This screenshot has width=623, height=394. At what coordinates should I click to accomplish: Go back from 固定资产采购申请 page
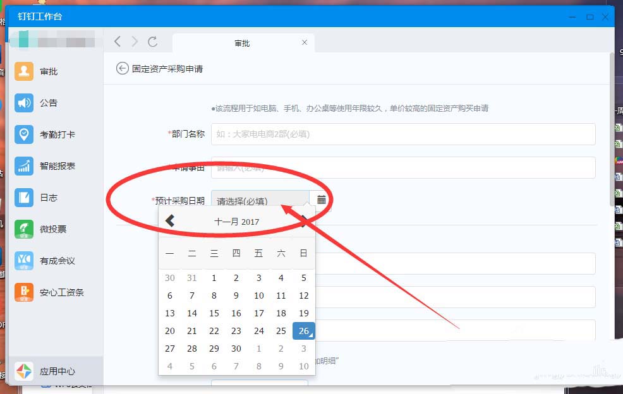[x=123, y=68]
